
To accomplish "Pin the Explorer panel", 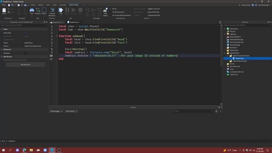I will click(x=268, y=22).
